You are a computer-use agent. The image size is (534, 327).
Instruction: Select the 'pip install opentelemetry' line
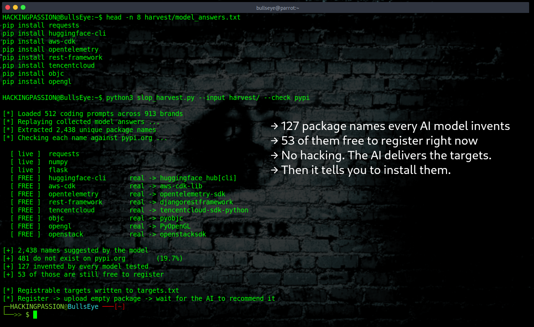[50, 50]
